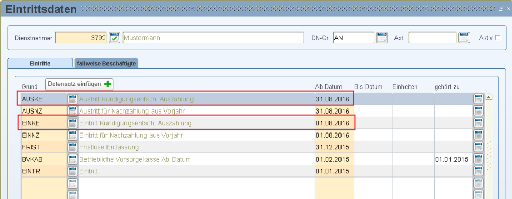512x199 pixels.
Task: Open gehört zu lookup icon in FRIST row
Action: 478,147
